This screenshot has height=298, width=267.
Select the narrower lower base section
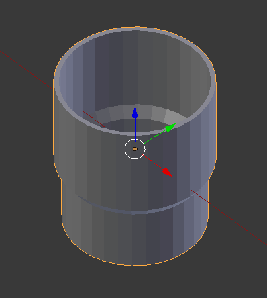click(x=134, y=237)
